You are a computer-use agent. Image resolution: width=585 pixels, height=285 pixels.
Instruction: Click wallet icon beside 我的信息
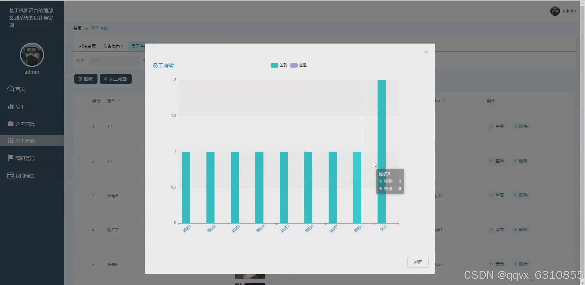pos(11,175)
